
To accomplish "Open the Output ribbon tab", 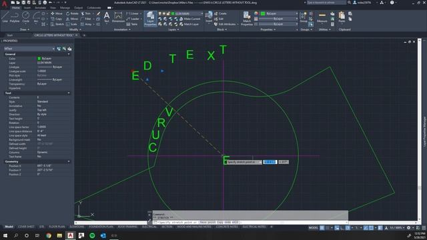I will [79, 7].
